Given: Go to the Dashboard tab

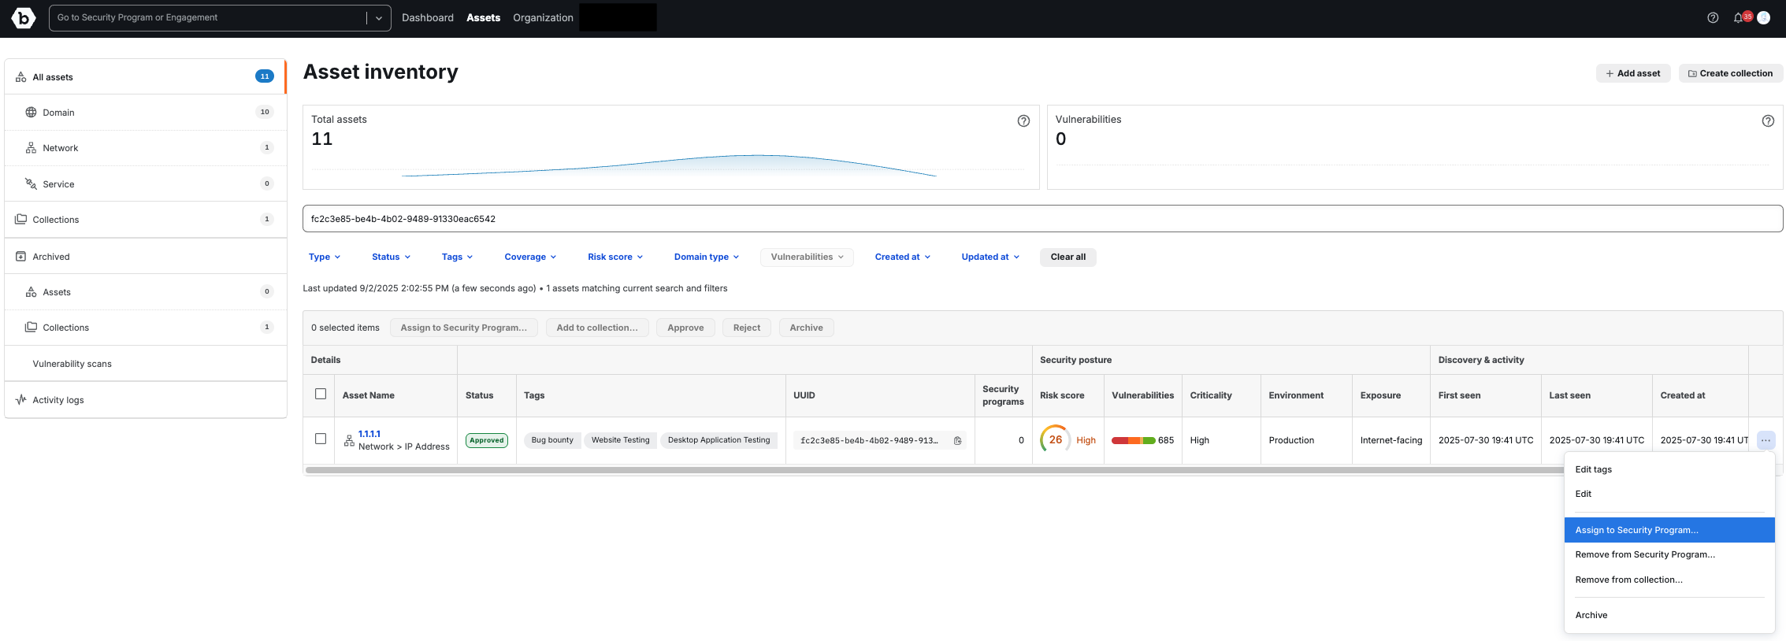Looking at the screenshot, I should tap(428, 17).
